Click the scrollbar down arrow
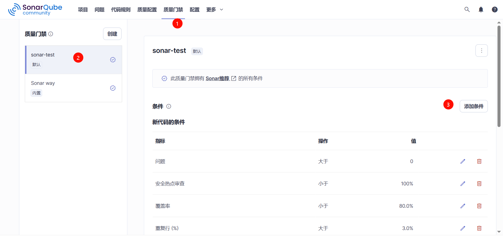Image resolution: width=503 pixels, height=238 pixels. coord(499,232)
